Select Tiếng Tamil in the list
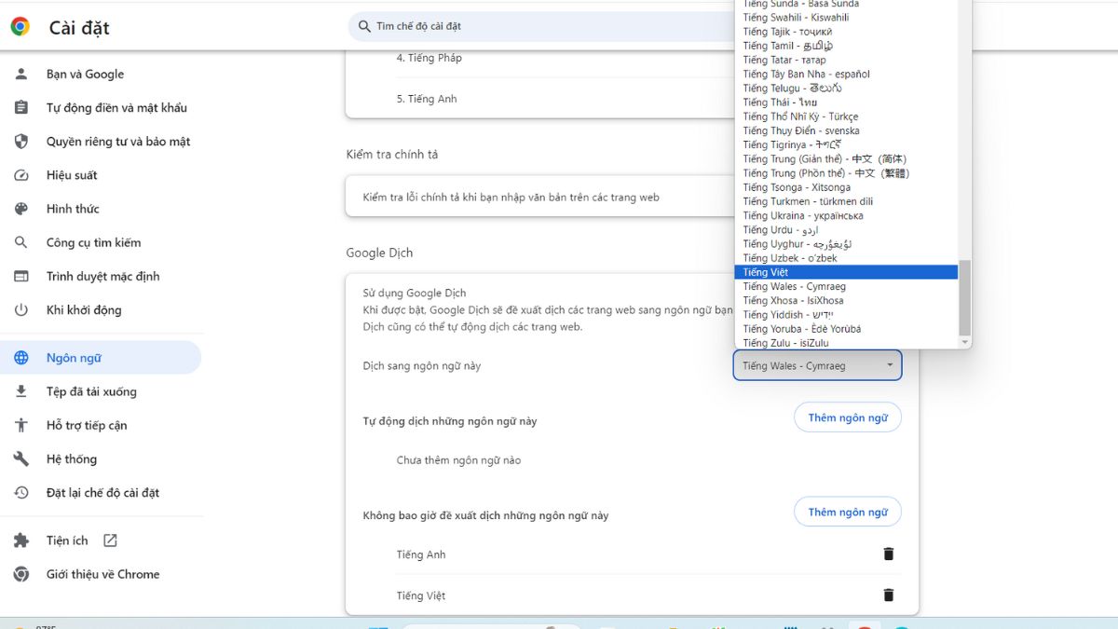Screen dimensions: 1118x629 coord(846,46)
